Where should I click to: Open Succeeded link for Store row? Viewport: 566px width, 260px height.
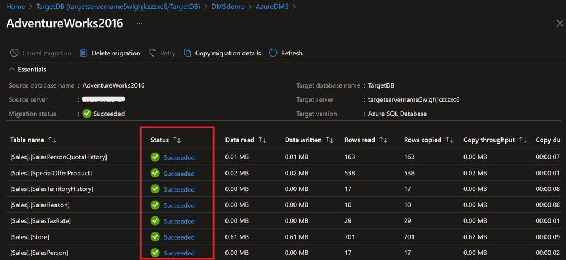(x=179, y=237)
